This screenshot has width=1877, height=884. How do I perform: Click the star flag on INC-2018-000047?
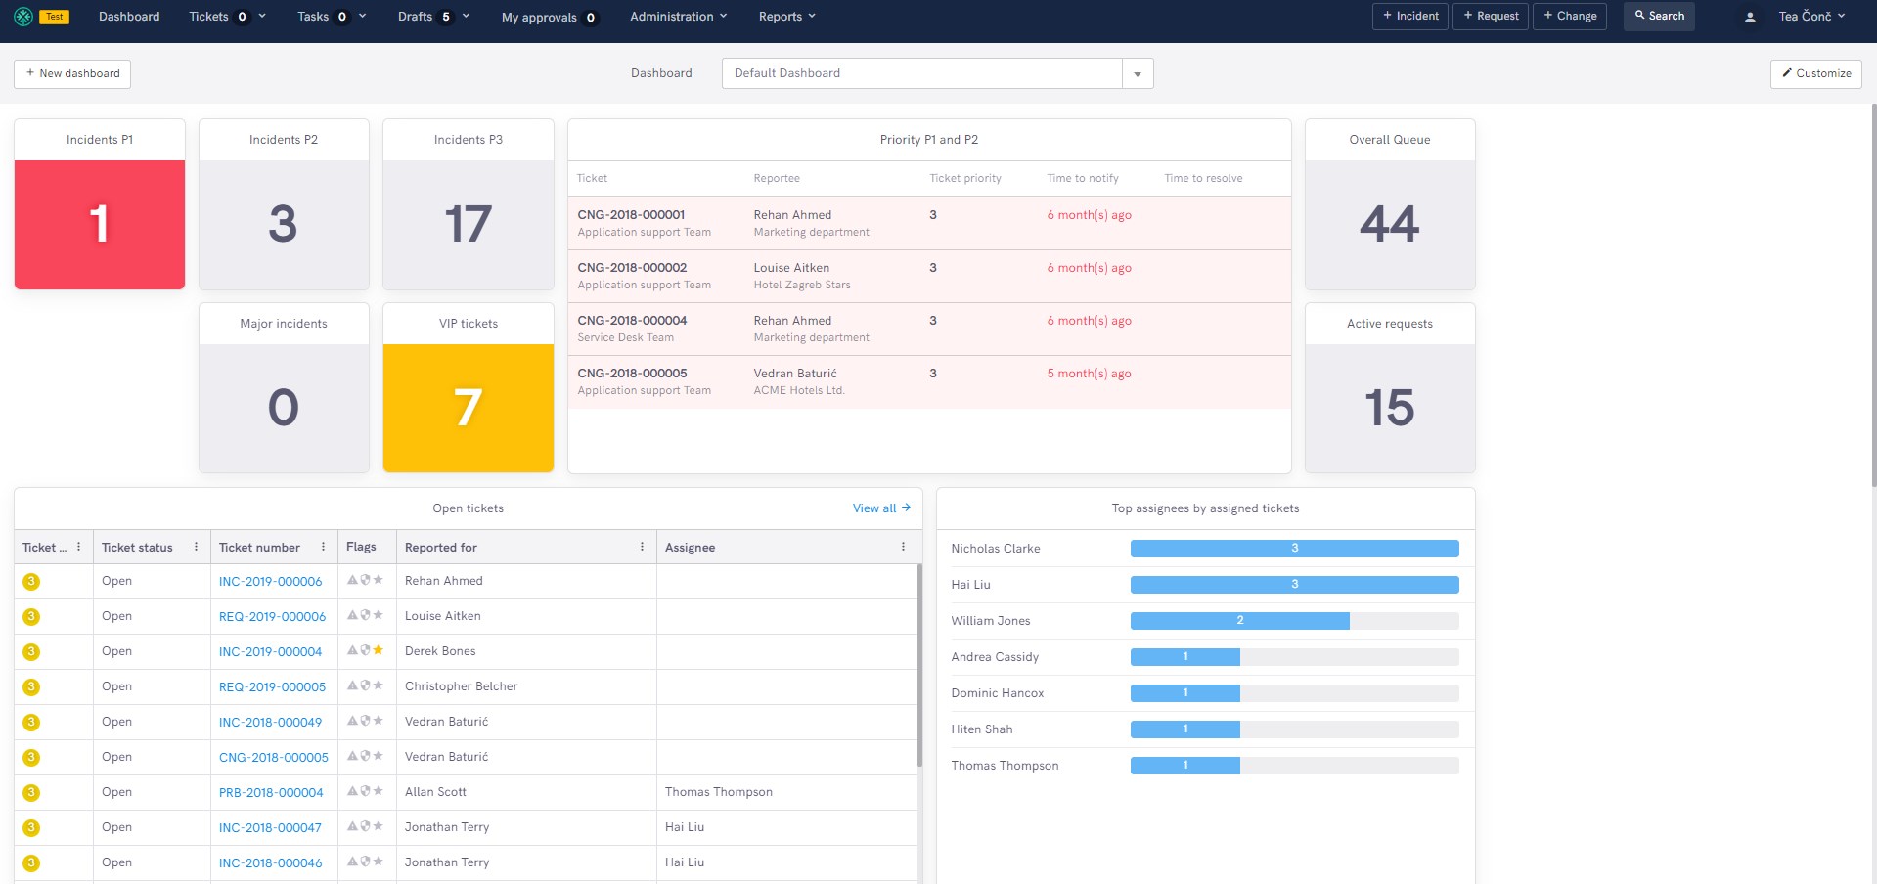point(378,826)
